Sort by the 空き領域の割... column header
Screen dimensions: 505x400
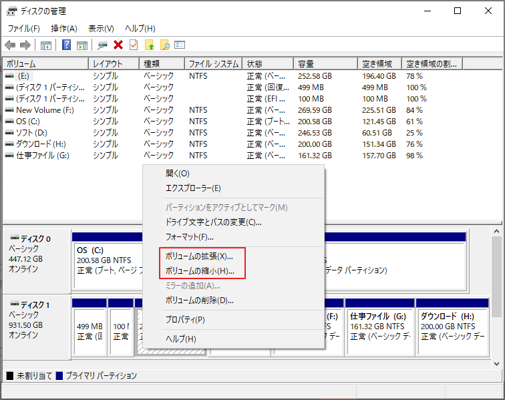click(x=433, y=63)
